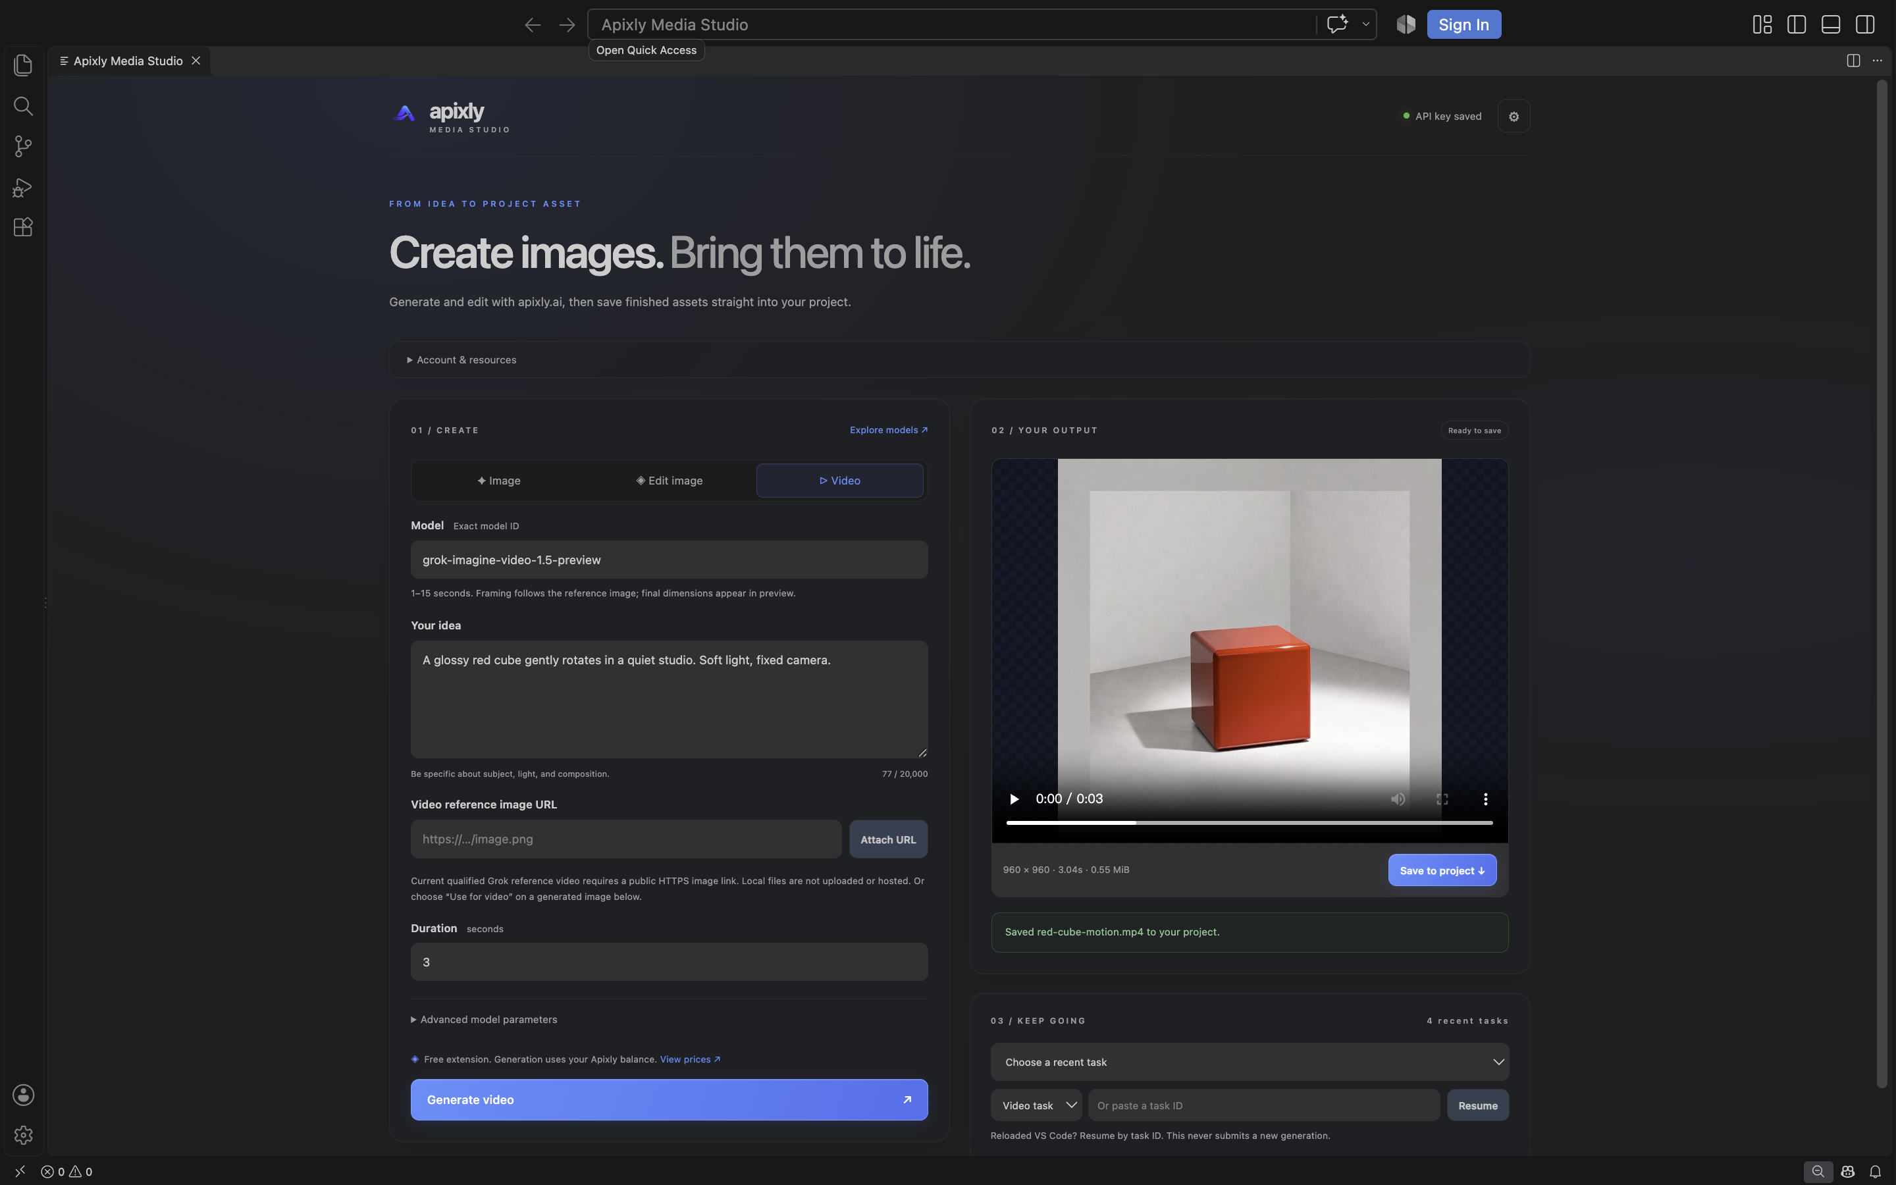This screenshot has width=1896, height=1185.
Task: Toggle the secondary sidebar layout icon
Action: 1864,24
